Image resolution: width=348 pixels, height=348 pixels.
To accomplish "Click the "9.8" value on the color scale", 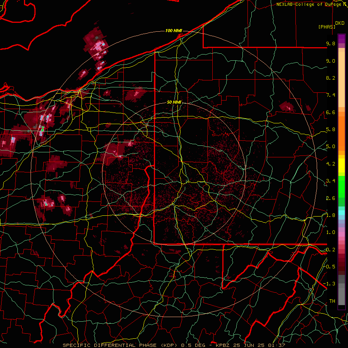I will pos(331,43).
